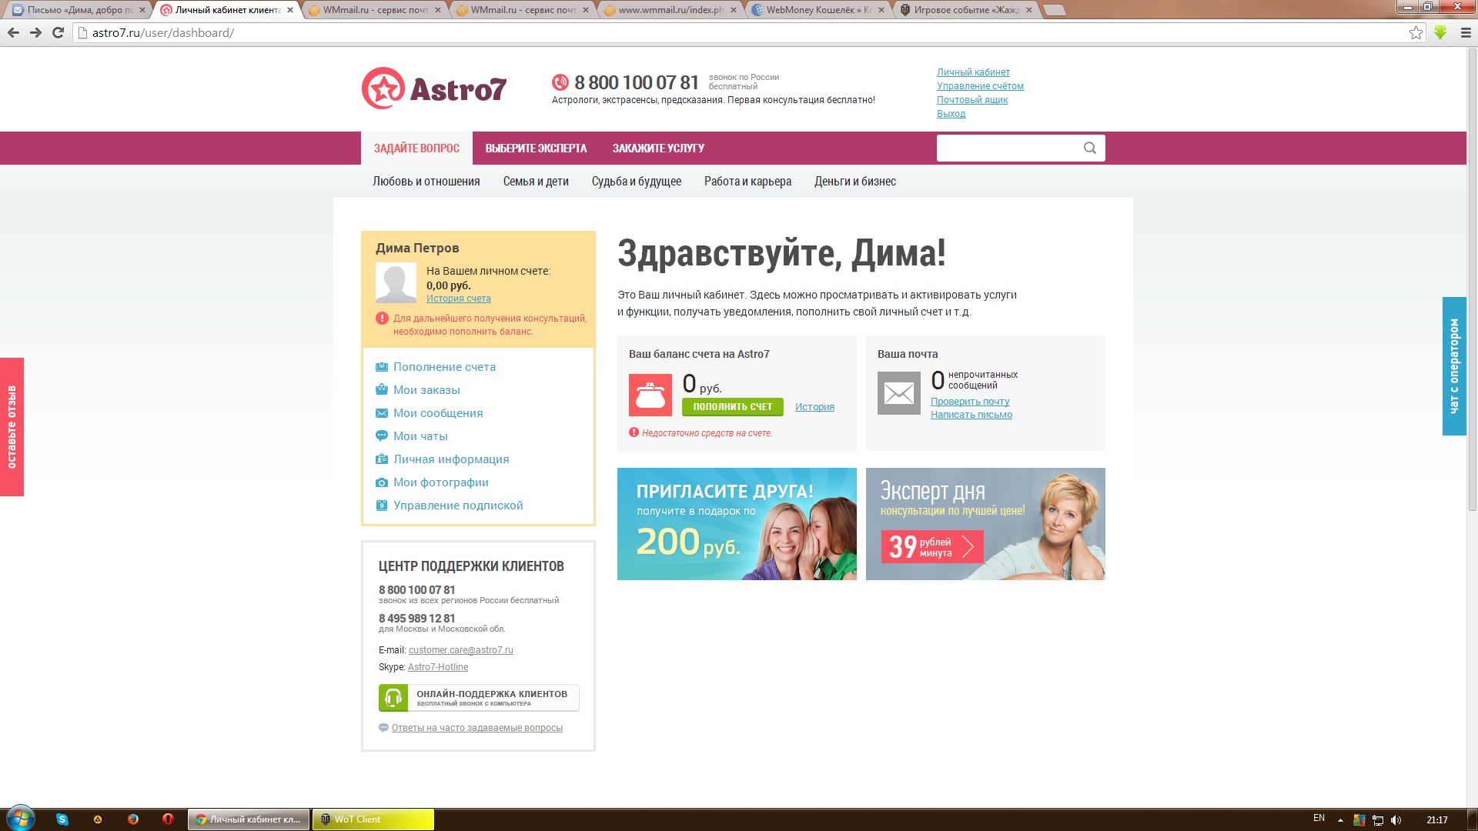1478x831 pixels.
Task: Click the Мои чаты speech bubble icon
Action: click(x=382, y=436)
